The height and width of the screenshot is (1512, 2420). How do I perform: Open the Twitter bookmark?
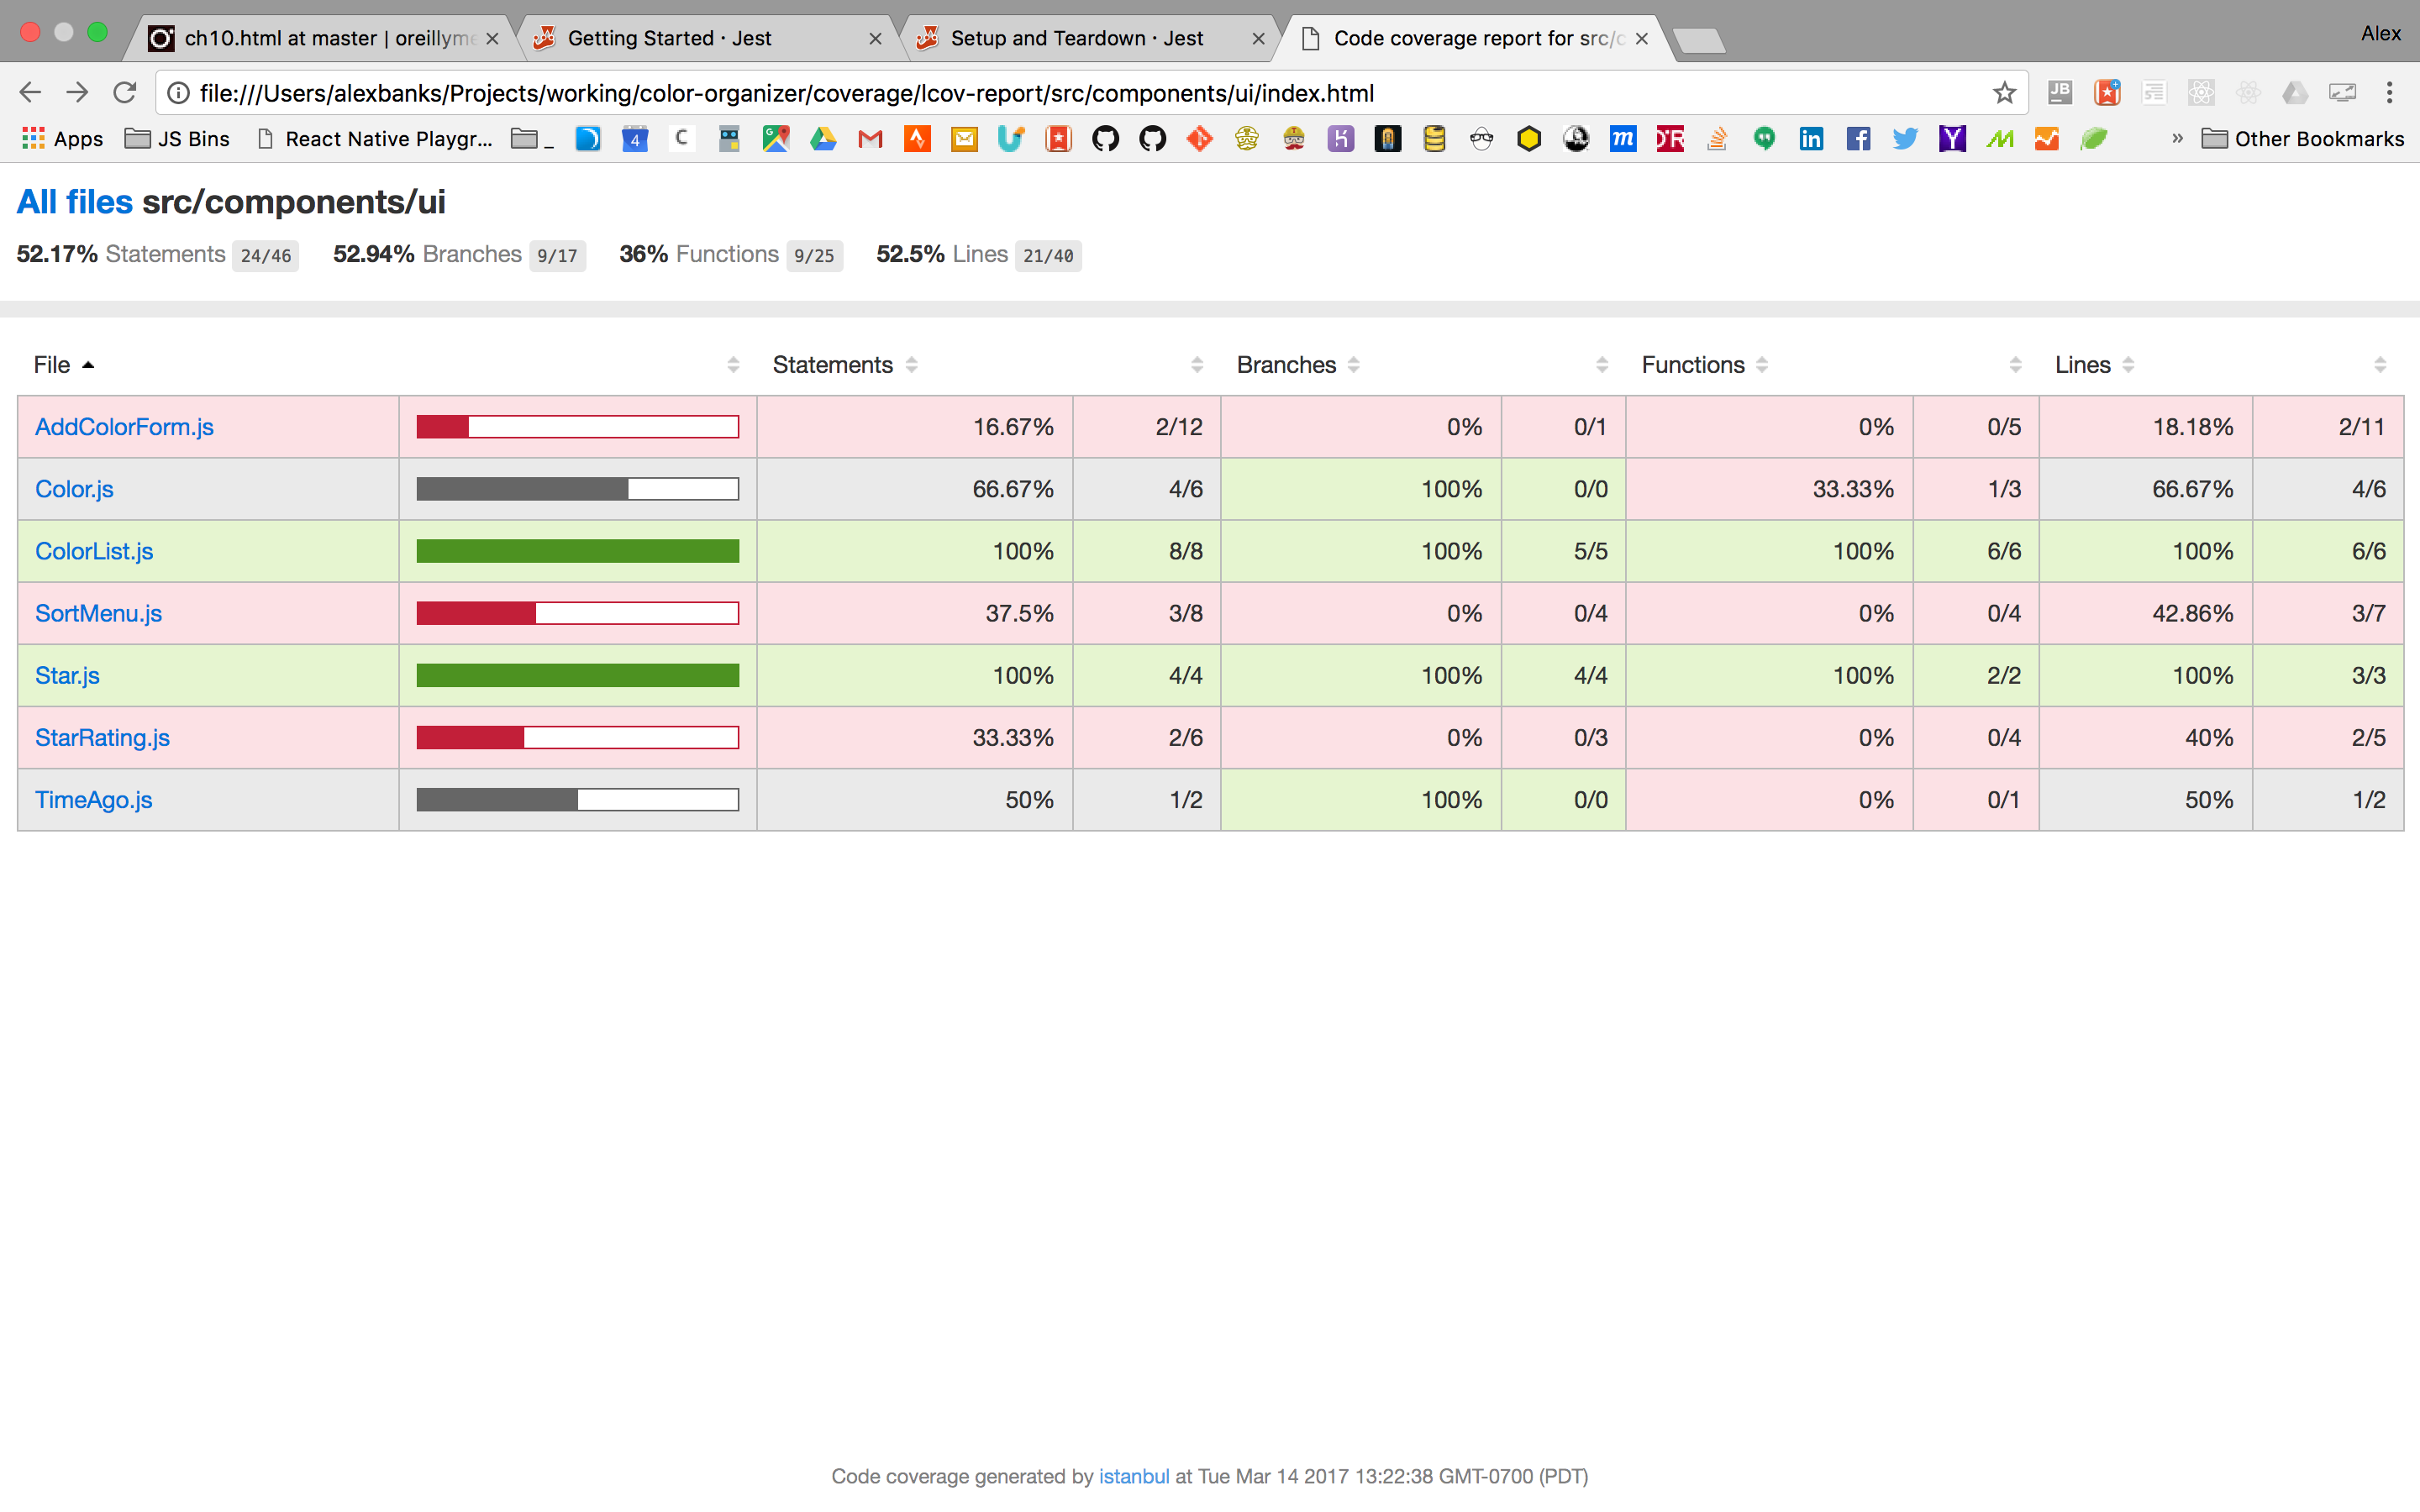click(x=1905, y=139)
